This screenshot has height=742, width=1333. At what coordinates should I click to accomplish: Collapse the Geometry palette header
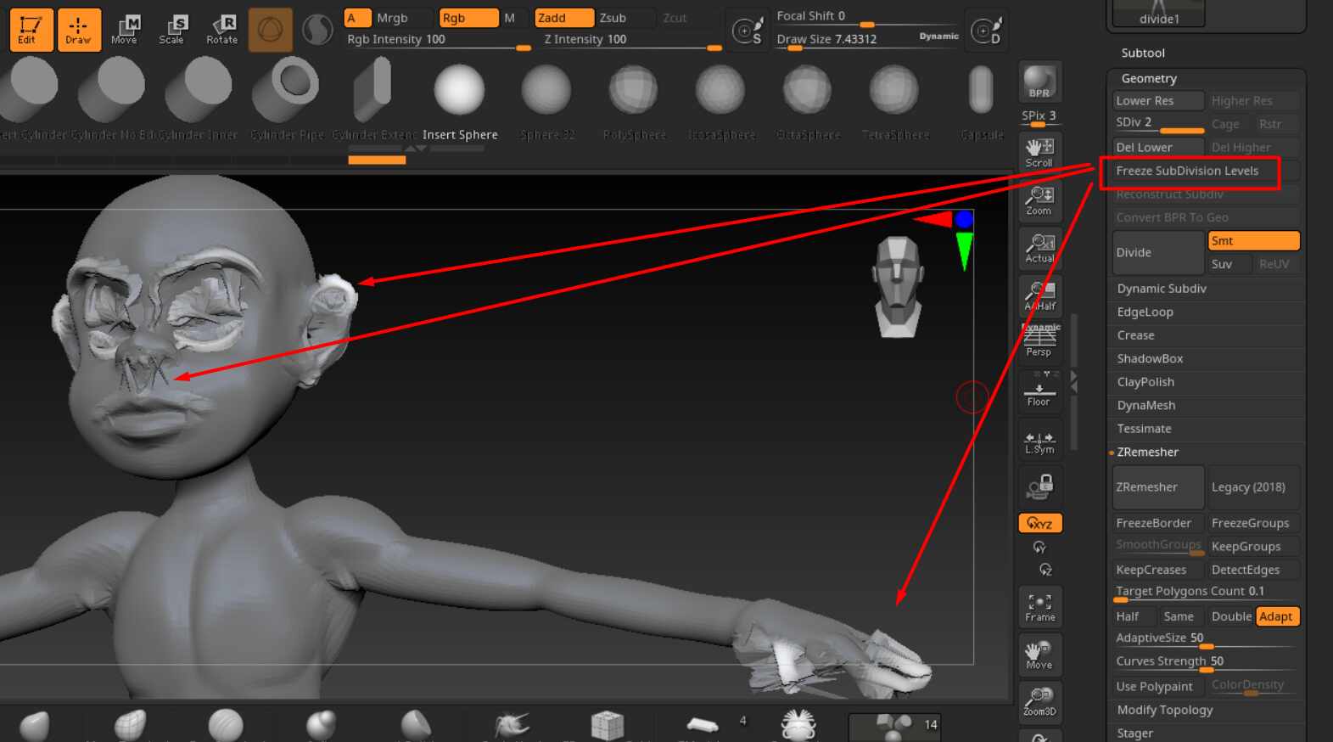[x=1149, y=78]
